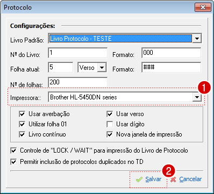The image size is (214, 194).
Task: Toggle the Usar averbação checkbox
Action: 22,114
